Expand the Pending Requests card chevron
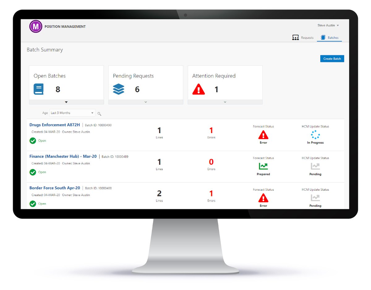The height and width of the screenshot is (290, 371). coord(146,102)
